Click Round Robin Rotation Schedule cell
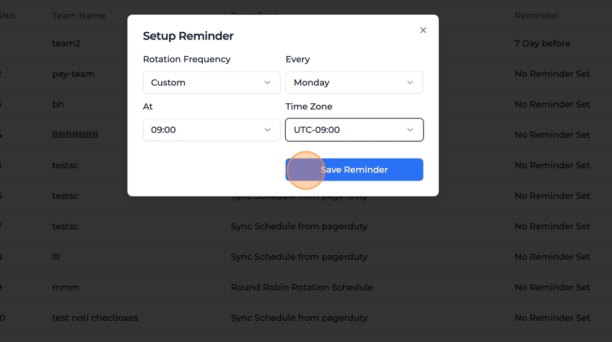This screenshot has height=342, width=612. pyautogui.click(x=302, y=287)
